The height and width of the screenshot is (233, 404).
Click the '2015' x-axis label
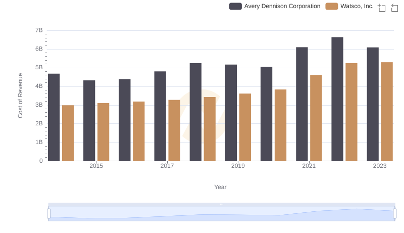tap(96, 166)
